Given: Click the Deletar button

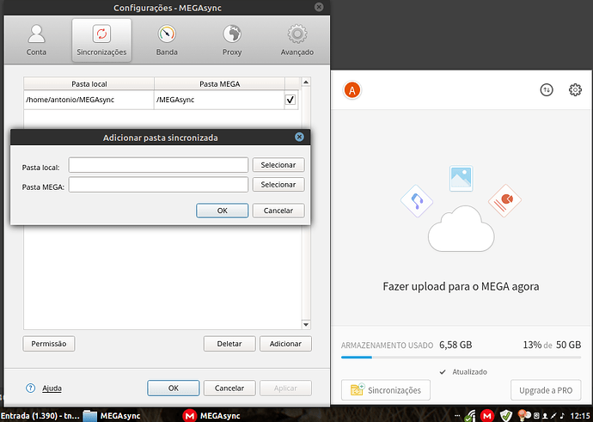Looking at the screenshot, I should coord(229,344).
